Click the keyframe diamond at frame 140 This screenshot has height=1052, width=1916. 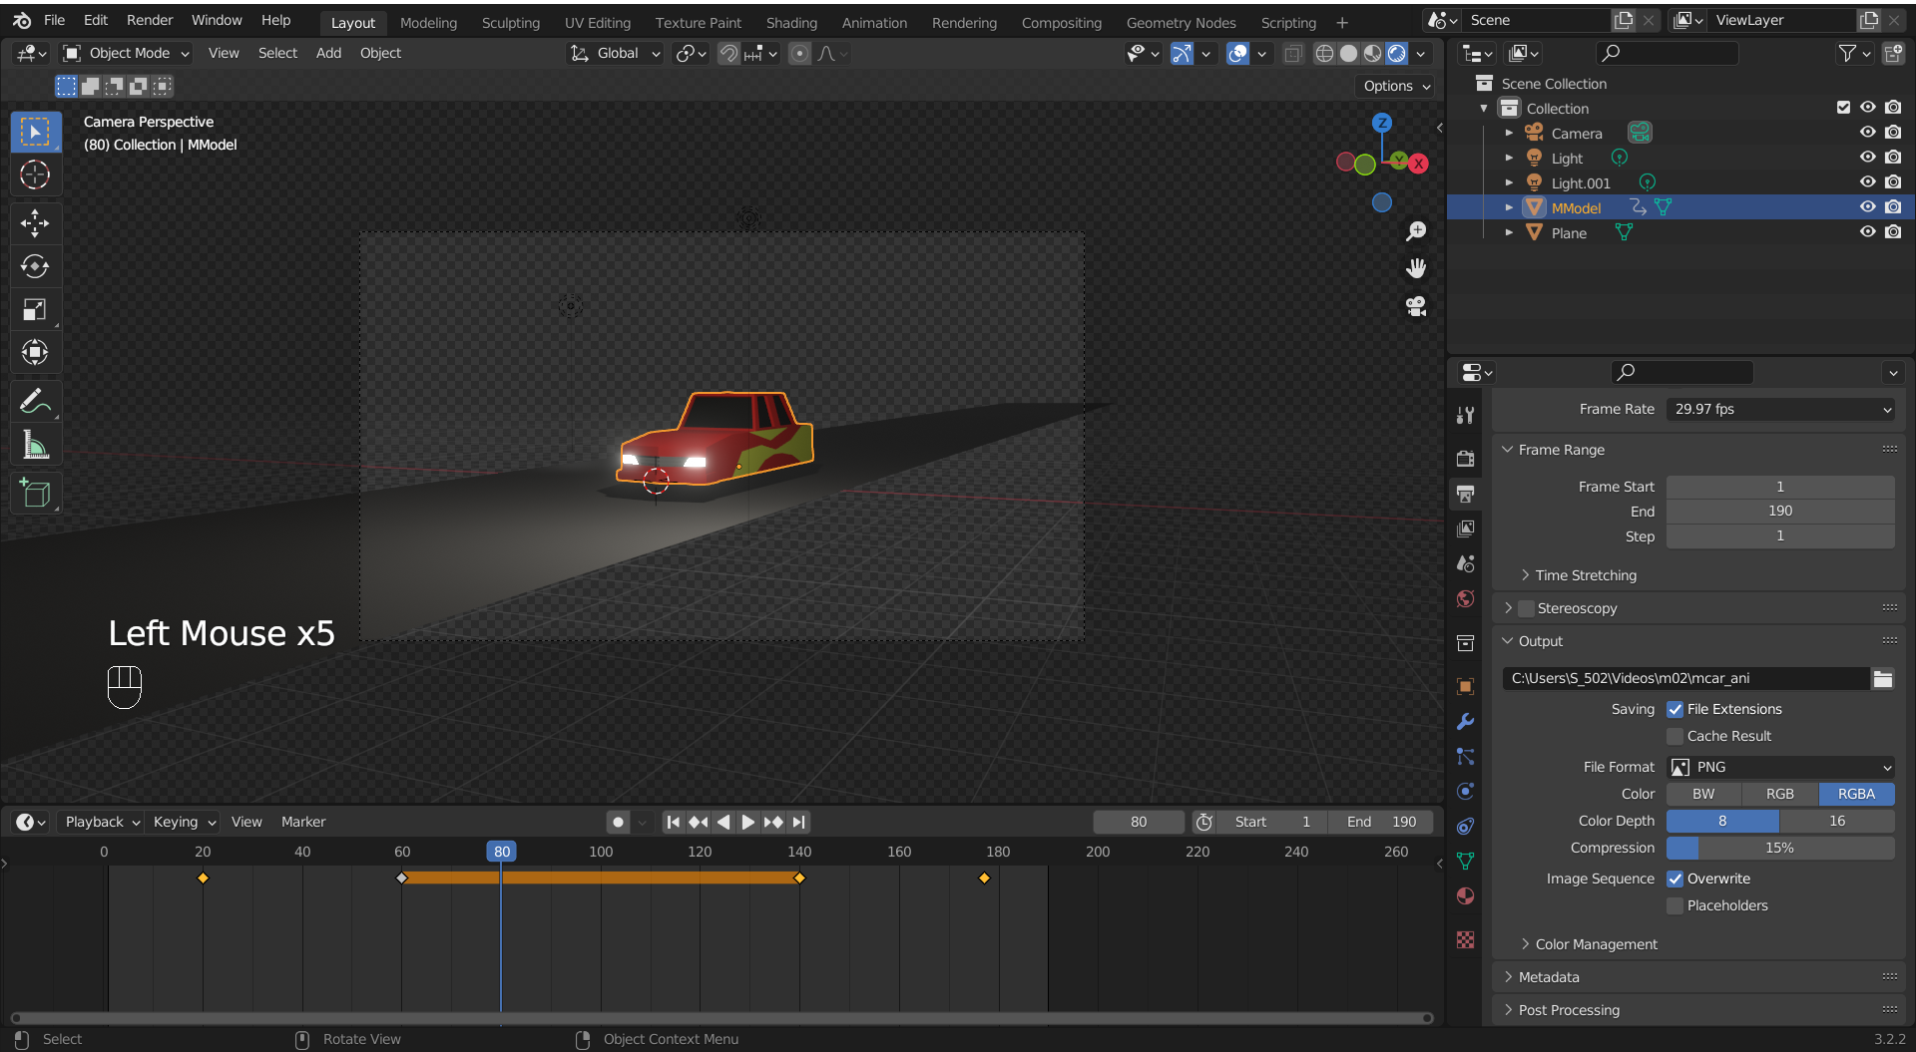[799, 878]
